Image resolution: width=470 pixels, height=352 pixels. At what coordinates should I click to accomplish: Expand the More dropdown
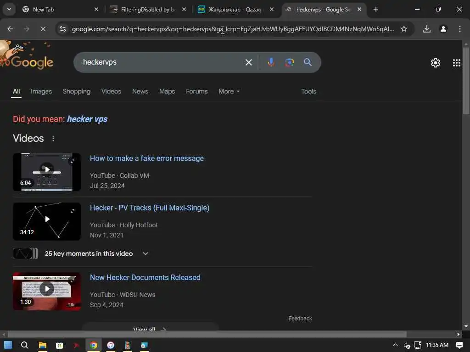click(229, 91)
